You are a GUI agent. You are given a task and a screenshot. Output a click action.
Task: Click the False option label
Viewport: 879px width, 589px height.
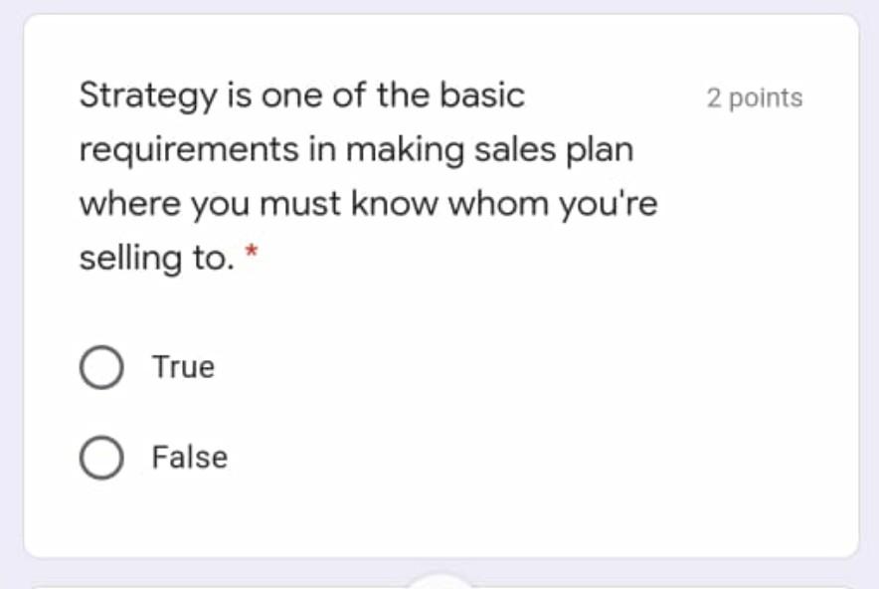(190, 457)
